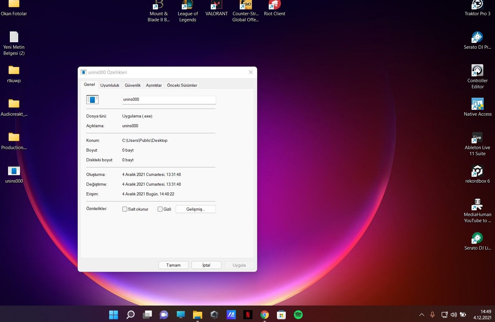Click the unins000 file name field

169,100
